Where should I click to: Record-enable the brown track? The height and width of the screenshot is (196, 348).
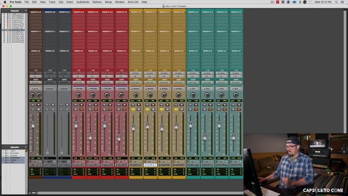[39, 105]
